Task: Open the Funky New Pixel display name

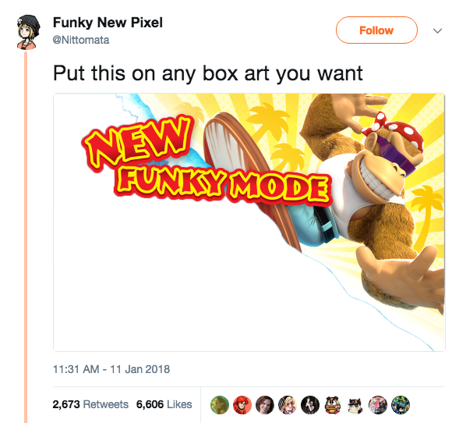Action: pyautogui.click(x=108, y=23)
